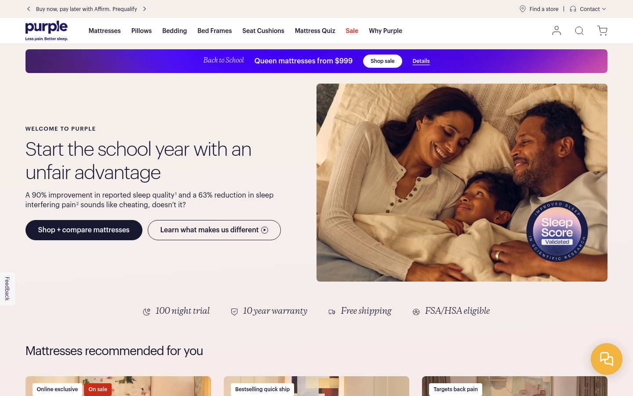Viewport: 633px width, 396px height.
Task: Click the On sale red badge
Action: point(98,389)
